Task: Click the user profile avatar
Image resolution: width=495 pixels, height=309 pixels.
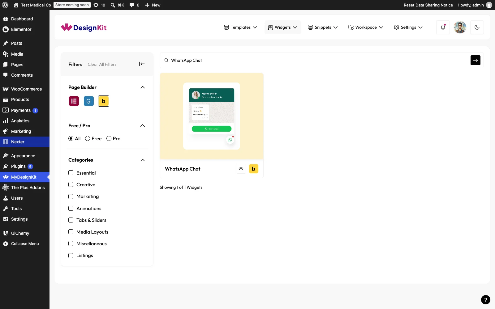Action: click(460, 27)
